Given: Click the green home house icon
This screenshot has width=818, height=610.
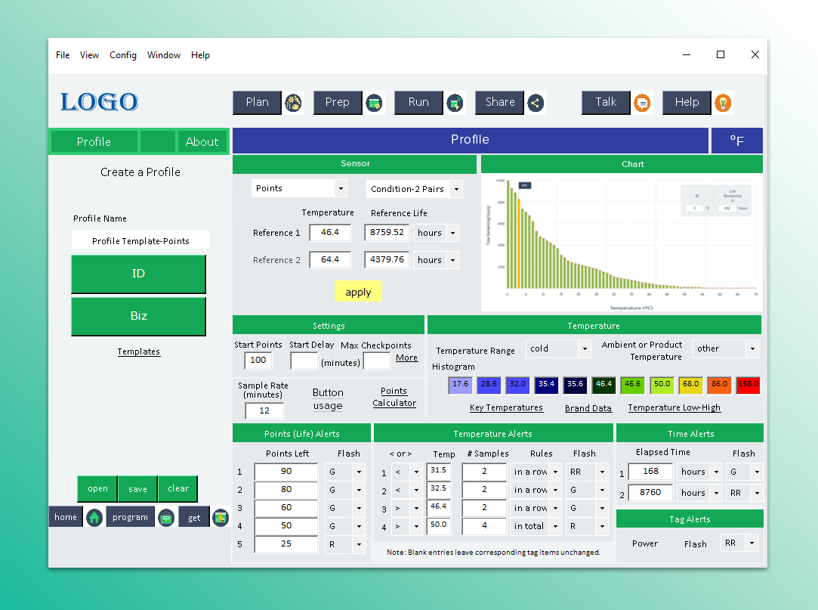Looking at the screenshot, I should pos(94,518).
